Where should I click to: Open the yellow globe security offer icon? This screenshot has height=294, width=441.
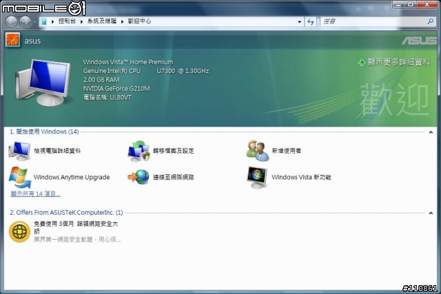click(19, 231)
